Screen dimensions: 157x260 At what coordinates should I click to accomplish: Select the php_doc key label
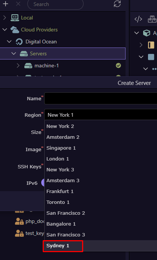tap(35, 222)
